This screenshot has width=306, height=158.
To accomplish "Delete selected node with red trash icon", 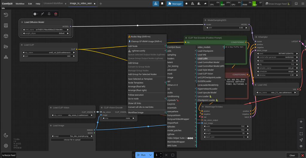I will (56, 14).
